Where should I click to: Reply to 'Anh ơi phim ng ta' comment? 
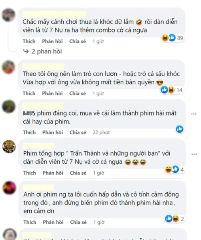[x=53, y=222]
